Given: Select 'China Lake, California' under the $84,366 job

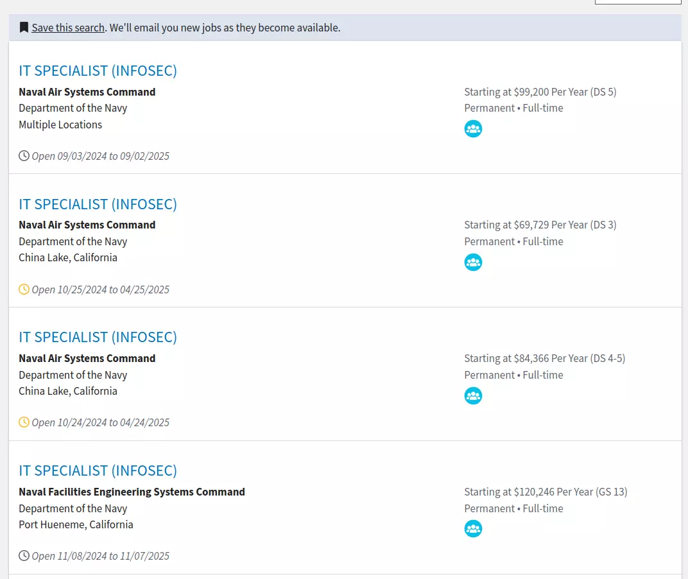Looking at the screenshot, I should 68,391.
